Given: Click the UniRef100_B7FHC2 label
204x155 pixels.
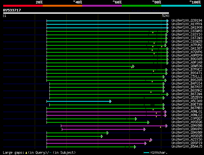Looking at the screenshot, I should 187,70.
